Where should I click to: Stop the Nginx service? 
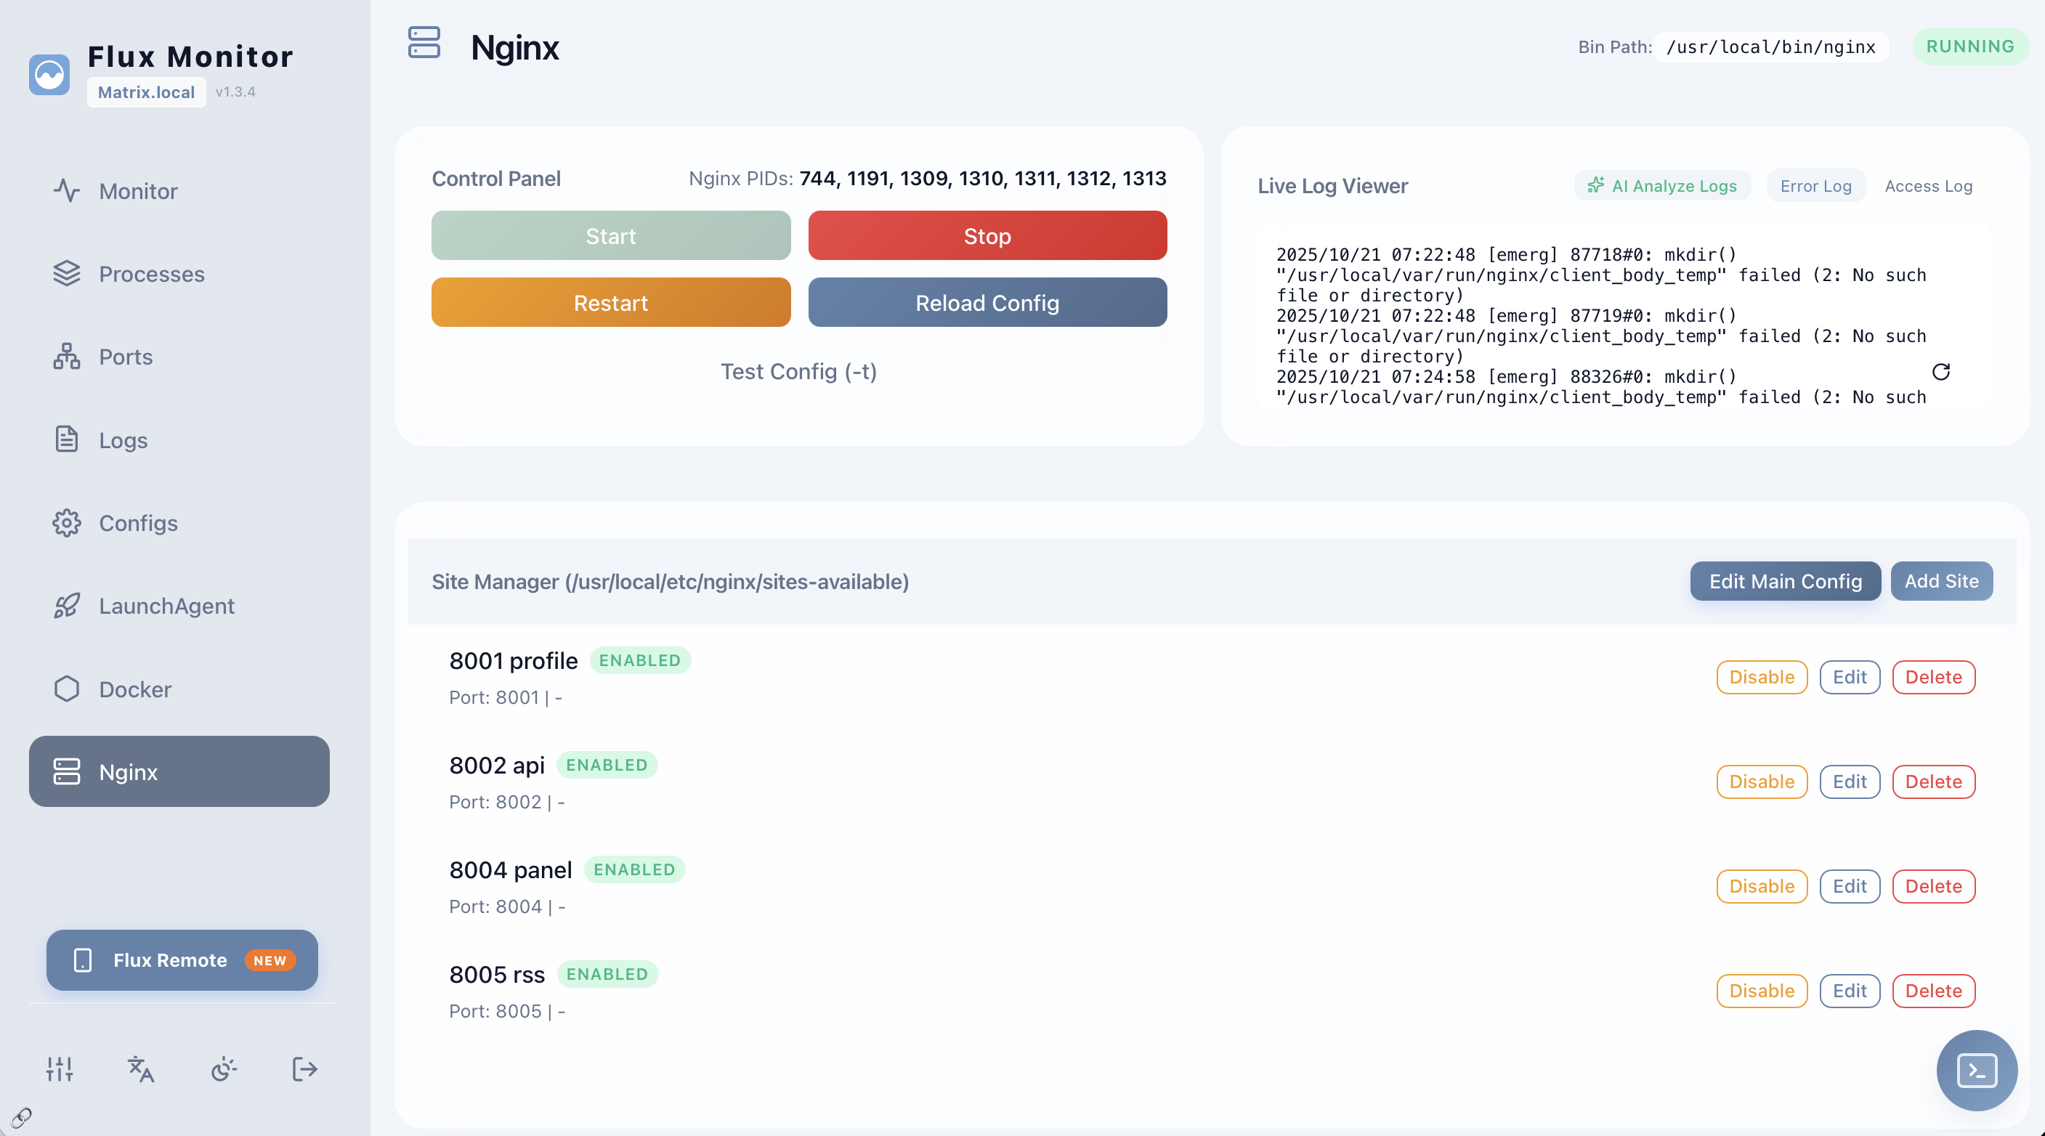point(987,236)
